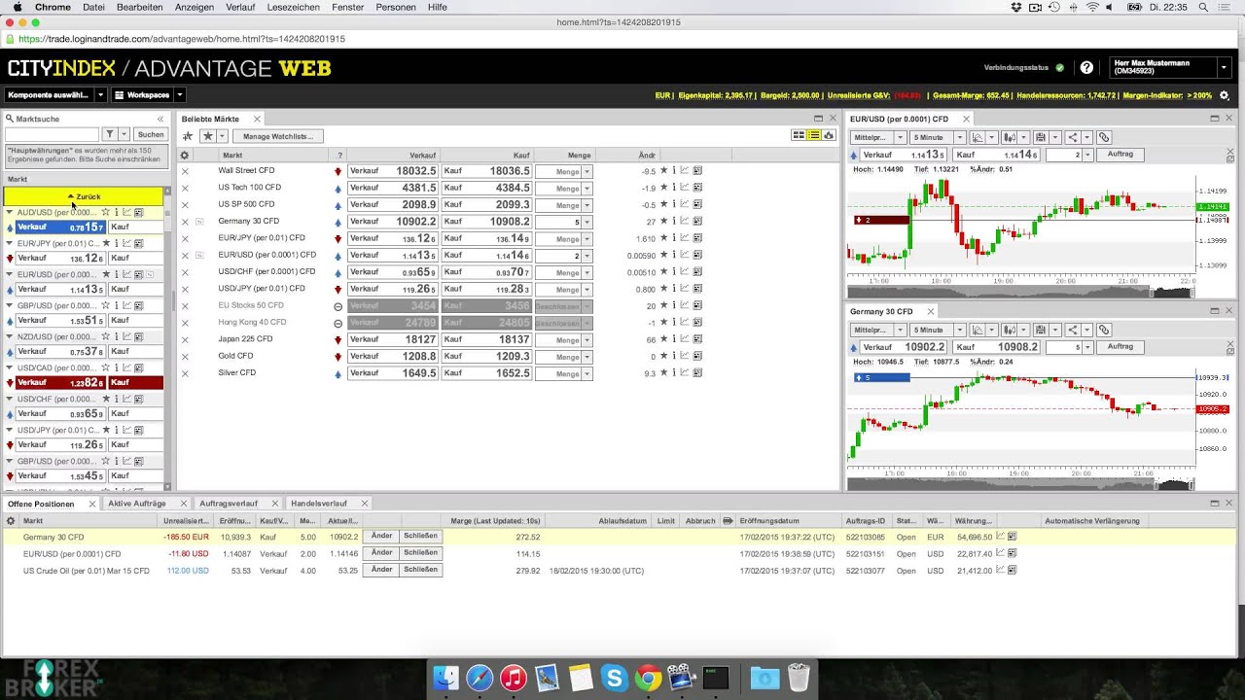Viewport: 1245px width, 700px height.
Task: Click the Germany 30 chart time range slider bar
Action: (x=1020, y=484)
